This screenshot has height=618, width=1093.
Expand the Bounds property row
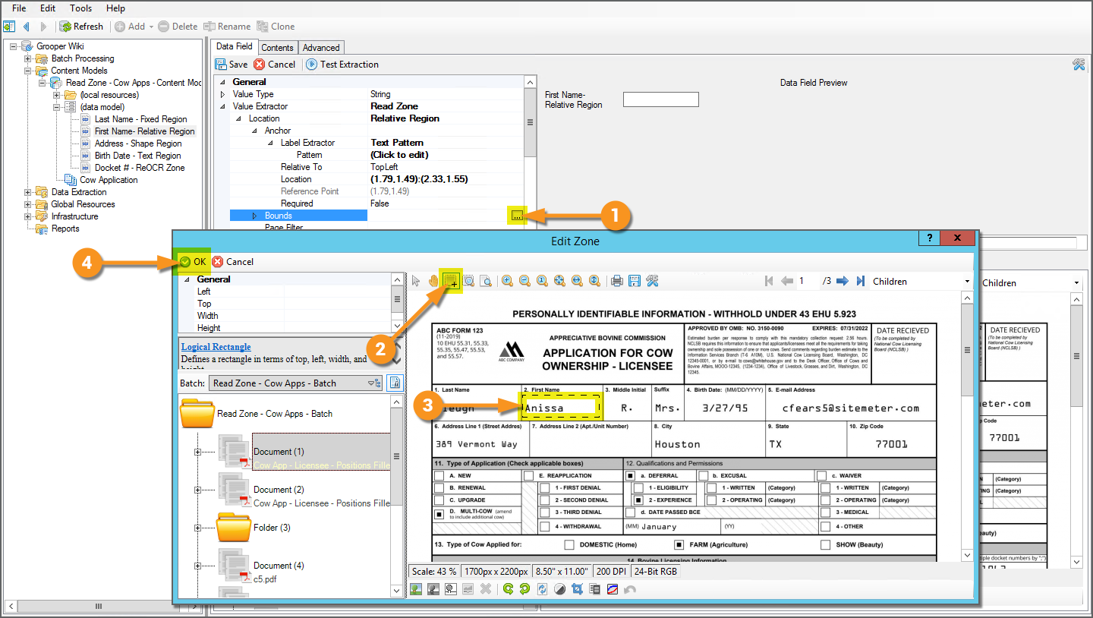point(255,216)
